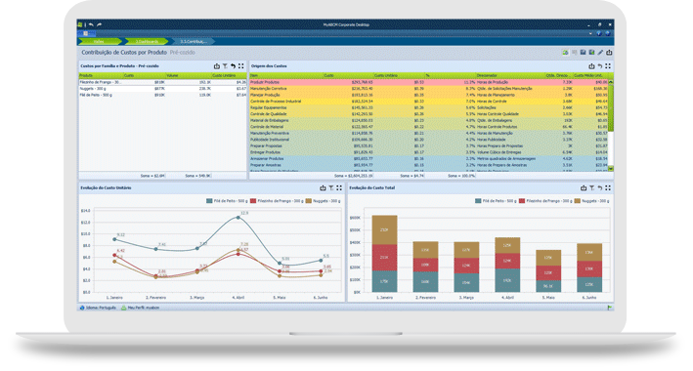The height and width of the screenshot is (371, 693).
Task: Click the pencil edit icon in dashboard toolbar
Action: (600, 53)
